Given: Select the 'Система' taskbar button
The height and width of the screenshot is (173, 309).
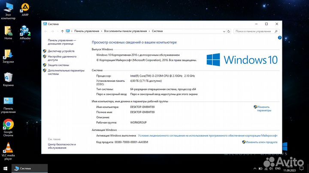Looking at the screenshot, I should click(30, 168).
